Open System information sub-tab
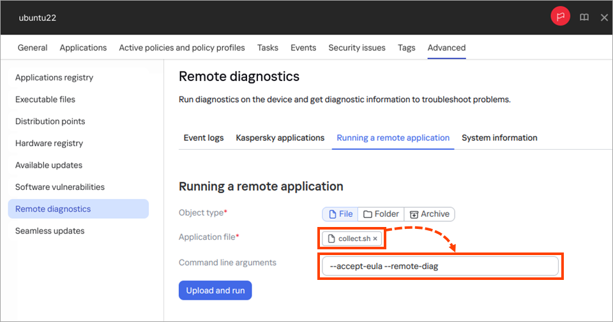The image size is (613, 322). tap(499, 138)
